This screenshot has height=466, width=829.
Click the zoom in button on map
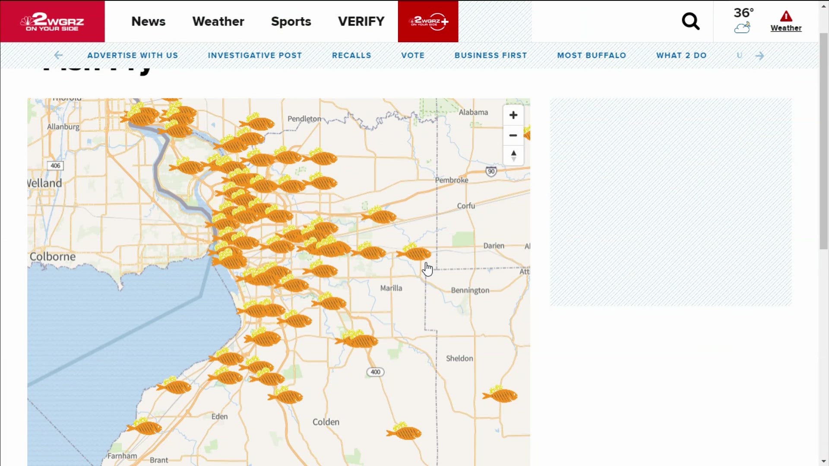[x=513, y=115]
